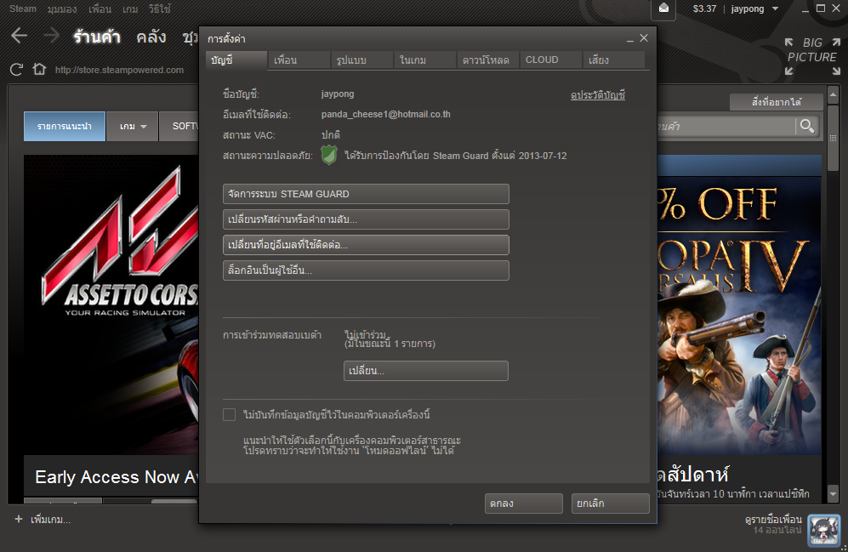Go to the home page icon
848x552 pixels.
(39, 69)
